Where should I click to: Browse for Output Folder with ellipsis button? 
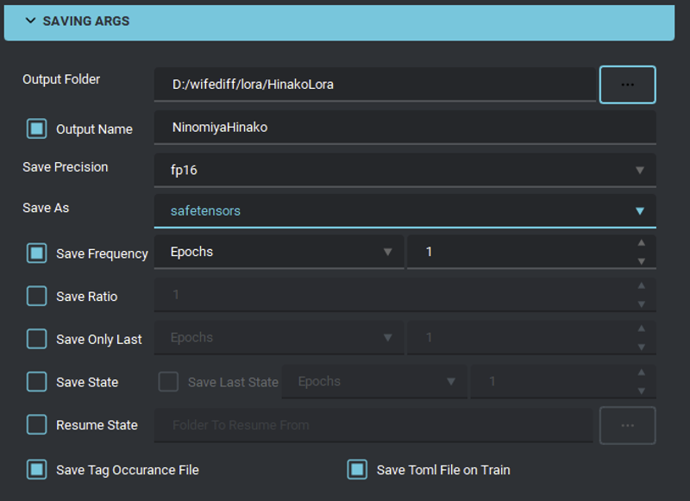(628, 85)
